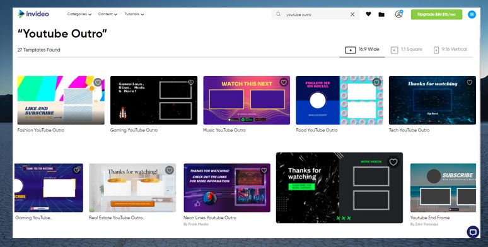
Task: Switch to the 1:1 Square tab
Action: coord(407,50)
